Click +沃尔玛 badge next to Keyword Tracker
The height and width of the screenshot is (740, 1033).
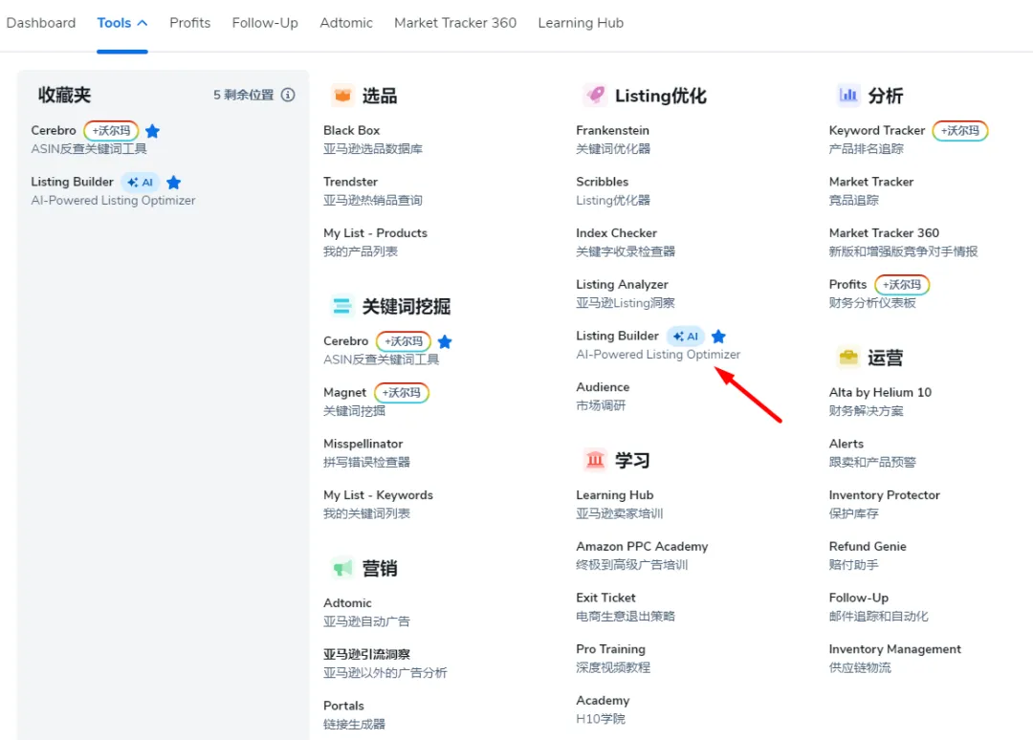pos(960,131)
